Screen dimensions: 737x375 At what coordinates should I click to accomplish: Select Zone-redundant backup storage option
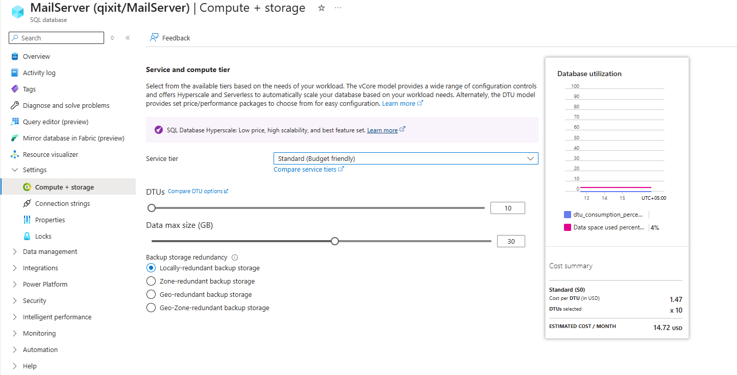(151, 281)
